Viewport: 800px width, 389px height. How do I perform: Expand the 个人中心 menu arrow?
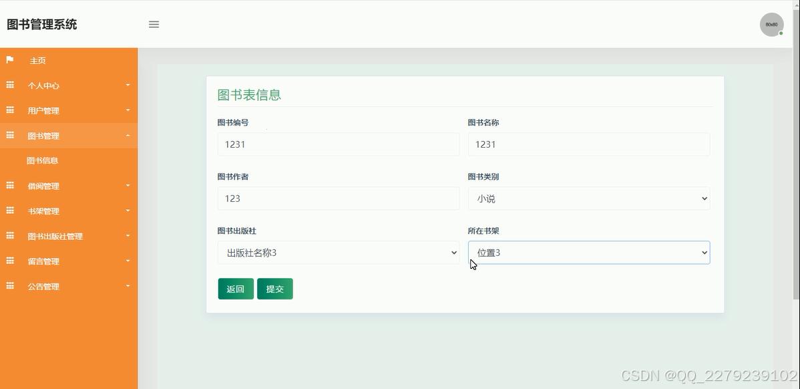[128, 85]
